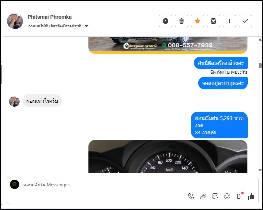Click the chat scrollbar thumb
The image size is (263, 210).
pyautogui.click(x=260, y=66)
